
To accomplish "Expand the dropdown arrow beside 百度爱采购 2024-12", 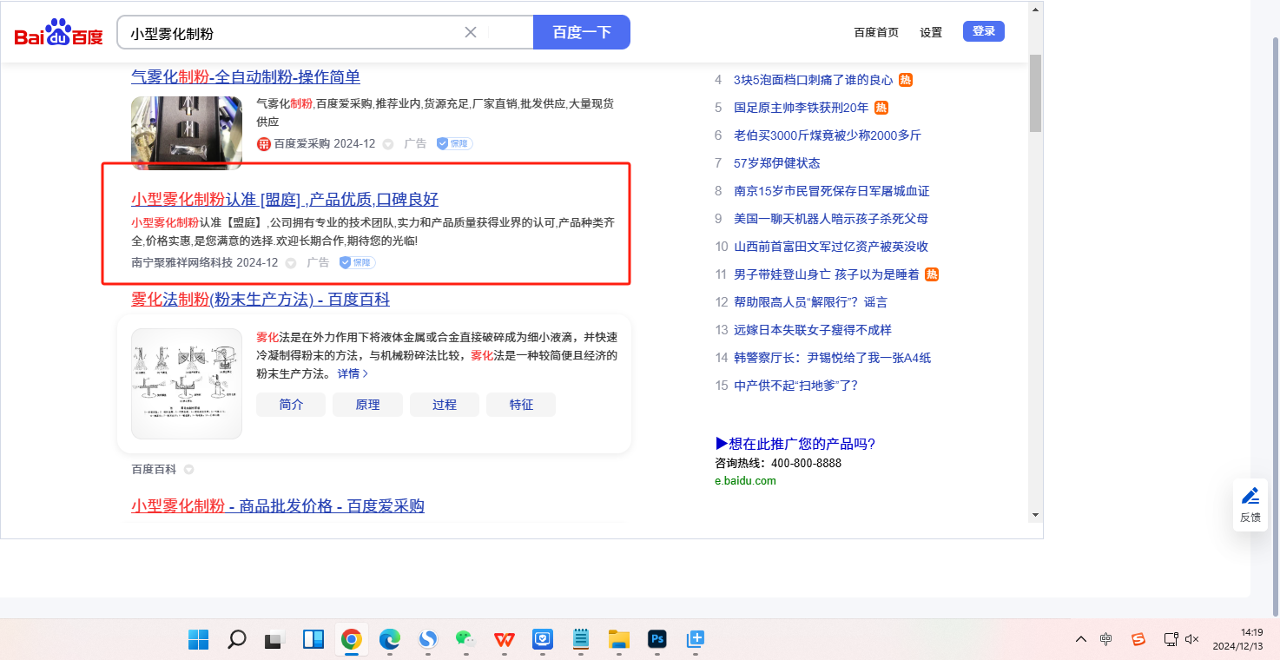I will (388, 144).
